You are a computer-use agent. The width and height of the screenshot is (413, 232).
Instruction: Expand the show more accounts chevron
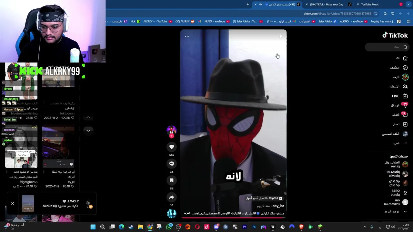(405, 212)
